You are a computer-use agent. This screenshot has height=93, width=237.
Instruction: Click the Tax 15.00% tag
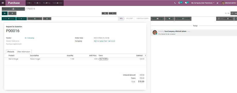103,59
